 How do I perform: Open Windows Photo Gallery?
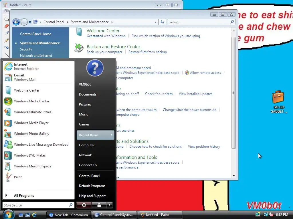[38, 134]
